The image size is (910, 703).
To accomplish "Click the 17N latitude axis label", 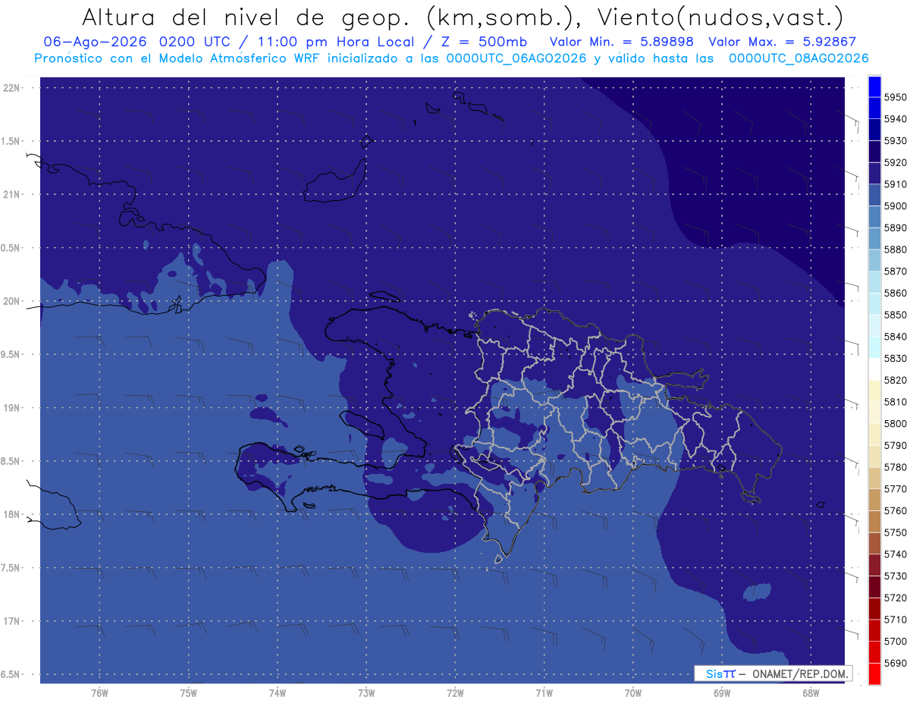I will [x=13, y=621].
